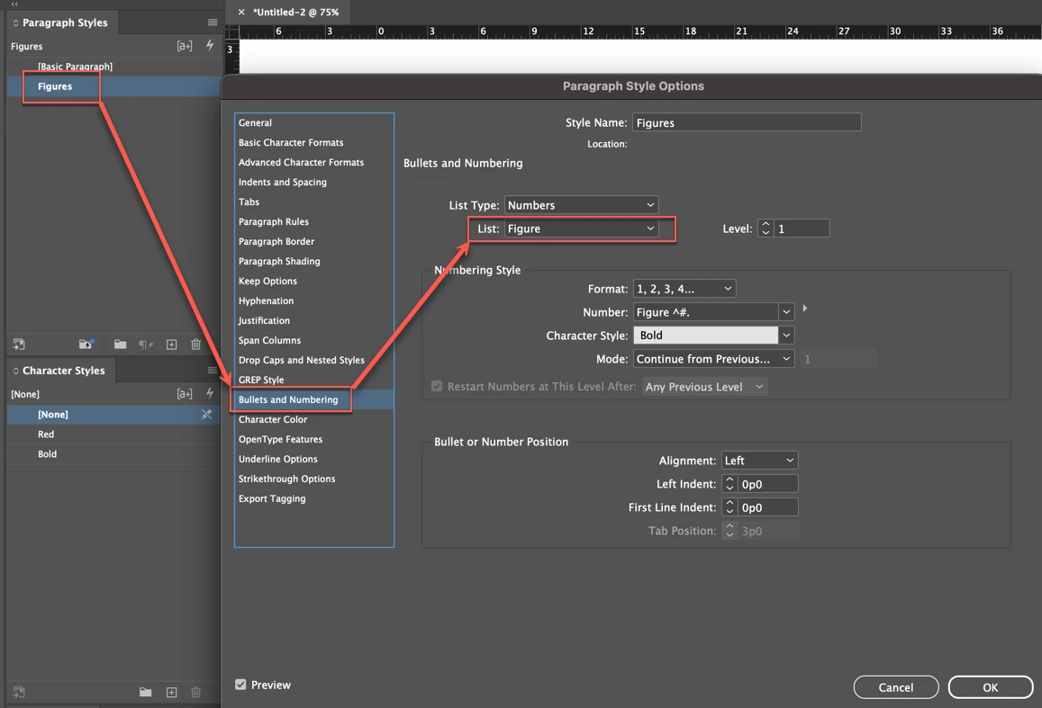Click the OK button

point(990,686)
